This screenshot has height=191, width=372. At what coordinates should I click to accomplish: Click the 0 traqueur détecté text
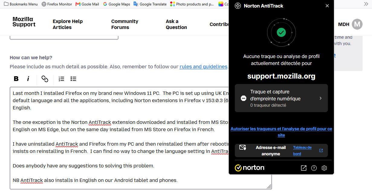coord(268,105)
